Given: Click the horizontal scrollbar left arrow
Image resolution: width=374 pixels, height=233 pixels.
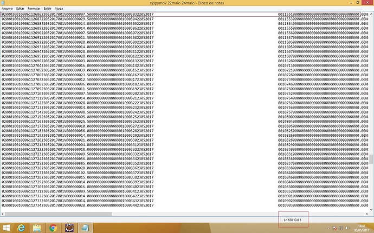Looking at the screenshot, I should pyautogui.click(x=3, y=214).
